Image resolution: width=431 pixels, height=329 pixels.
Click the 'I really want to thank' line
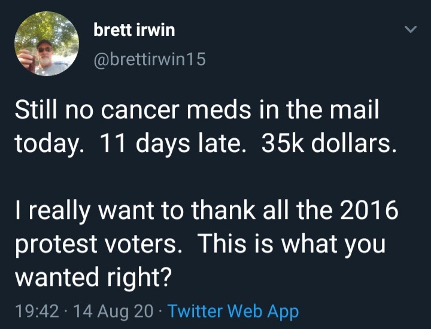click(x=150, y=212)
